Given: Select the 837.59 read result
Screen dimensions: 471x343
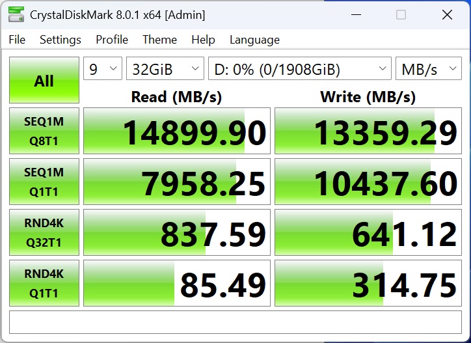Looking at the screenshot, I should point(177,232).
